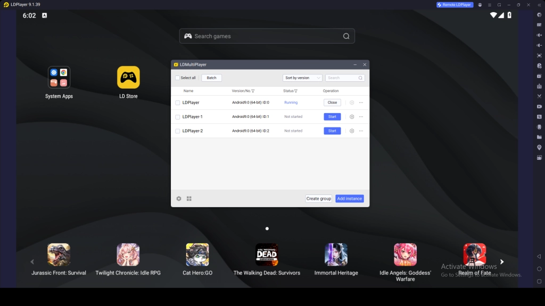This screenshot has height=306, width=545.
Task: Toggle fullscreen from the sidebar
Action: click(x=539, y=55)
